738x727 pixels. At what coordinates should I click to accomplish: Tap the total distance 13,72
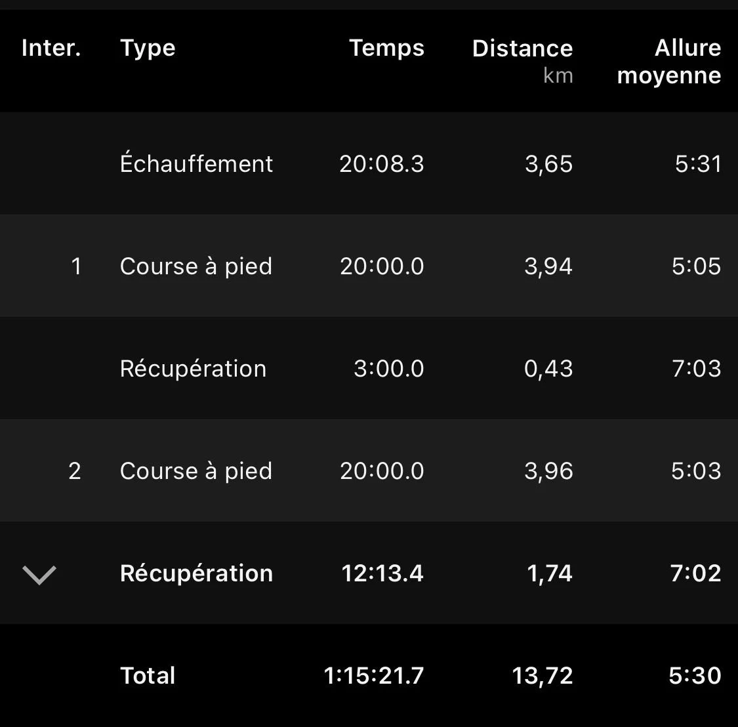[543, 676]
